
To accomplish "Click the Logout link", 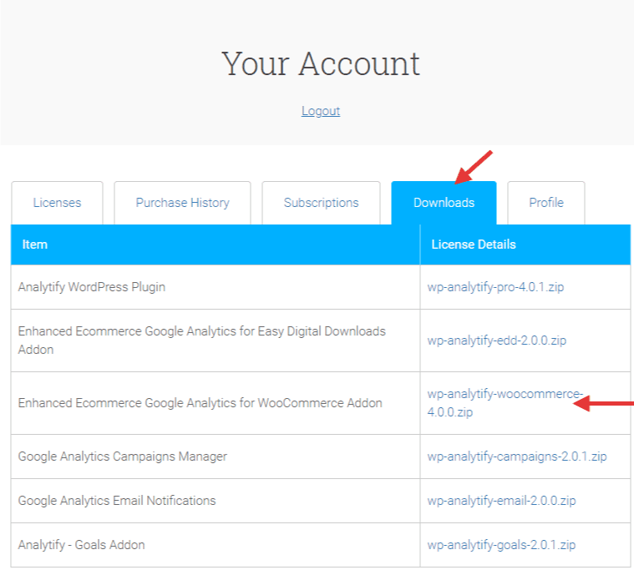I will 321,111.
